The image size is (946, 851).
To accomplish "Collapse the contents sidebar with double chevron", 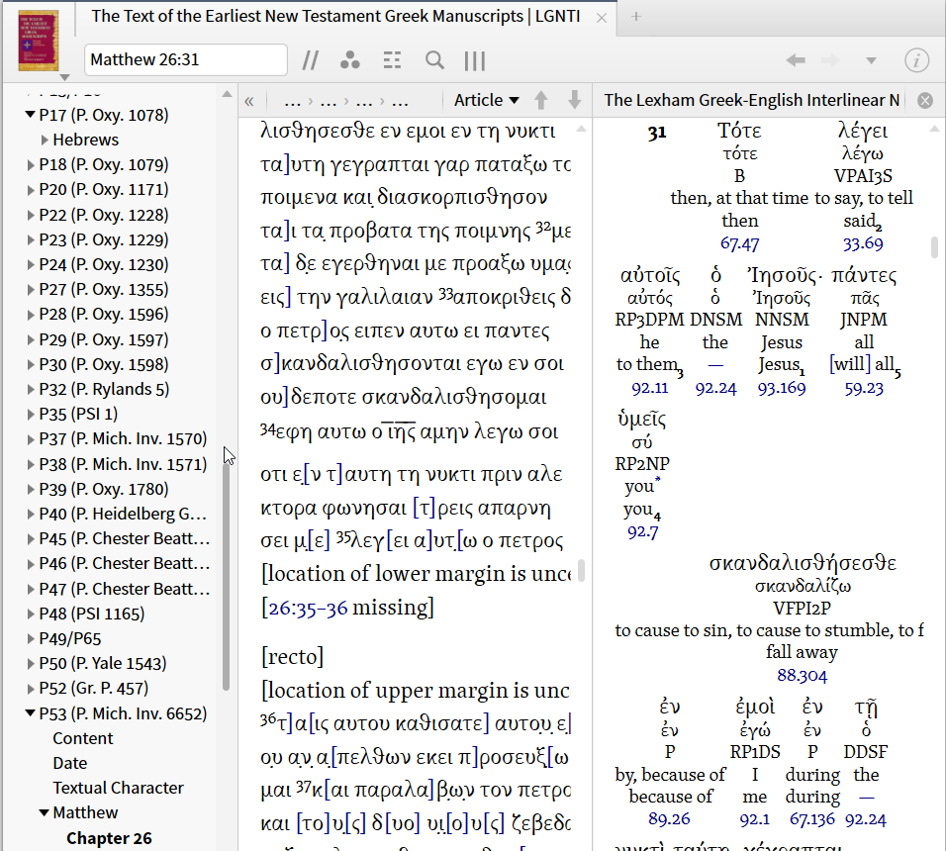I will tap(249, 100).
